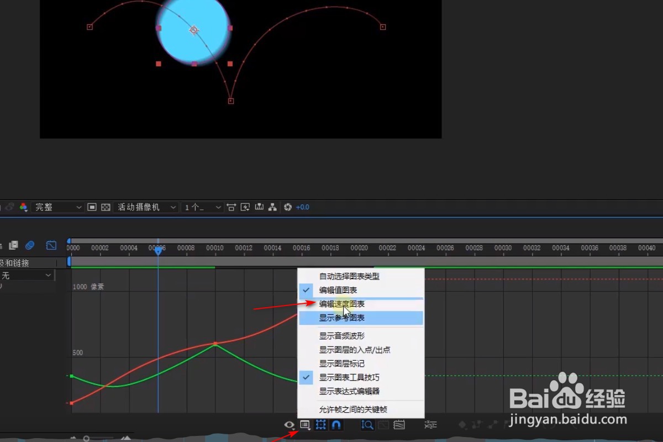Click 00040 on the time ruler
663x442 pixels.
pos(647,248)
